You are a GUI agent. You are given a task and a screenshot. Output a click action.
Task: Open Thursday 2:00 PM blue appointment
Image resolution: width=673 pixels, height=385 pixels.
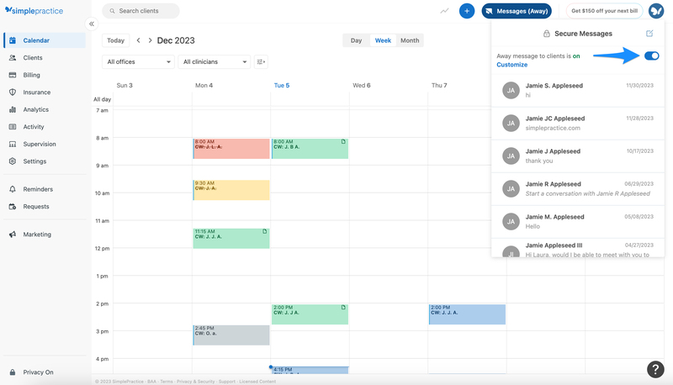[x=468, y=314]
